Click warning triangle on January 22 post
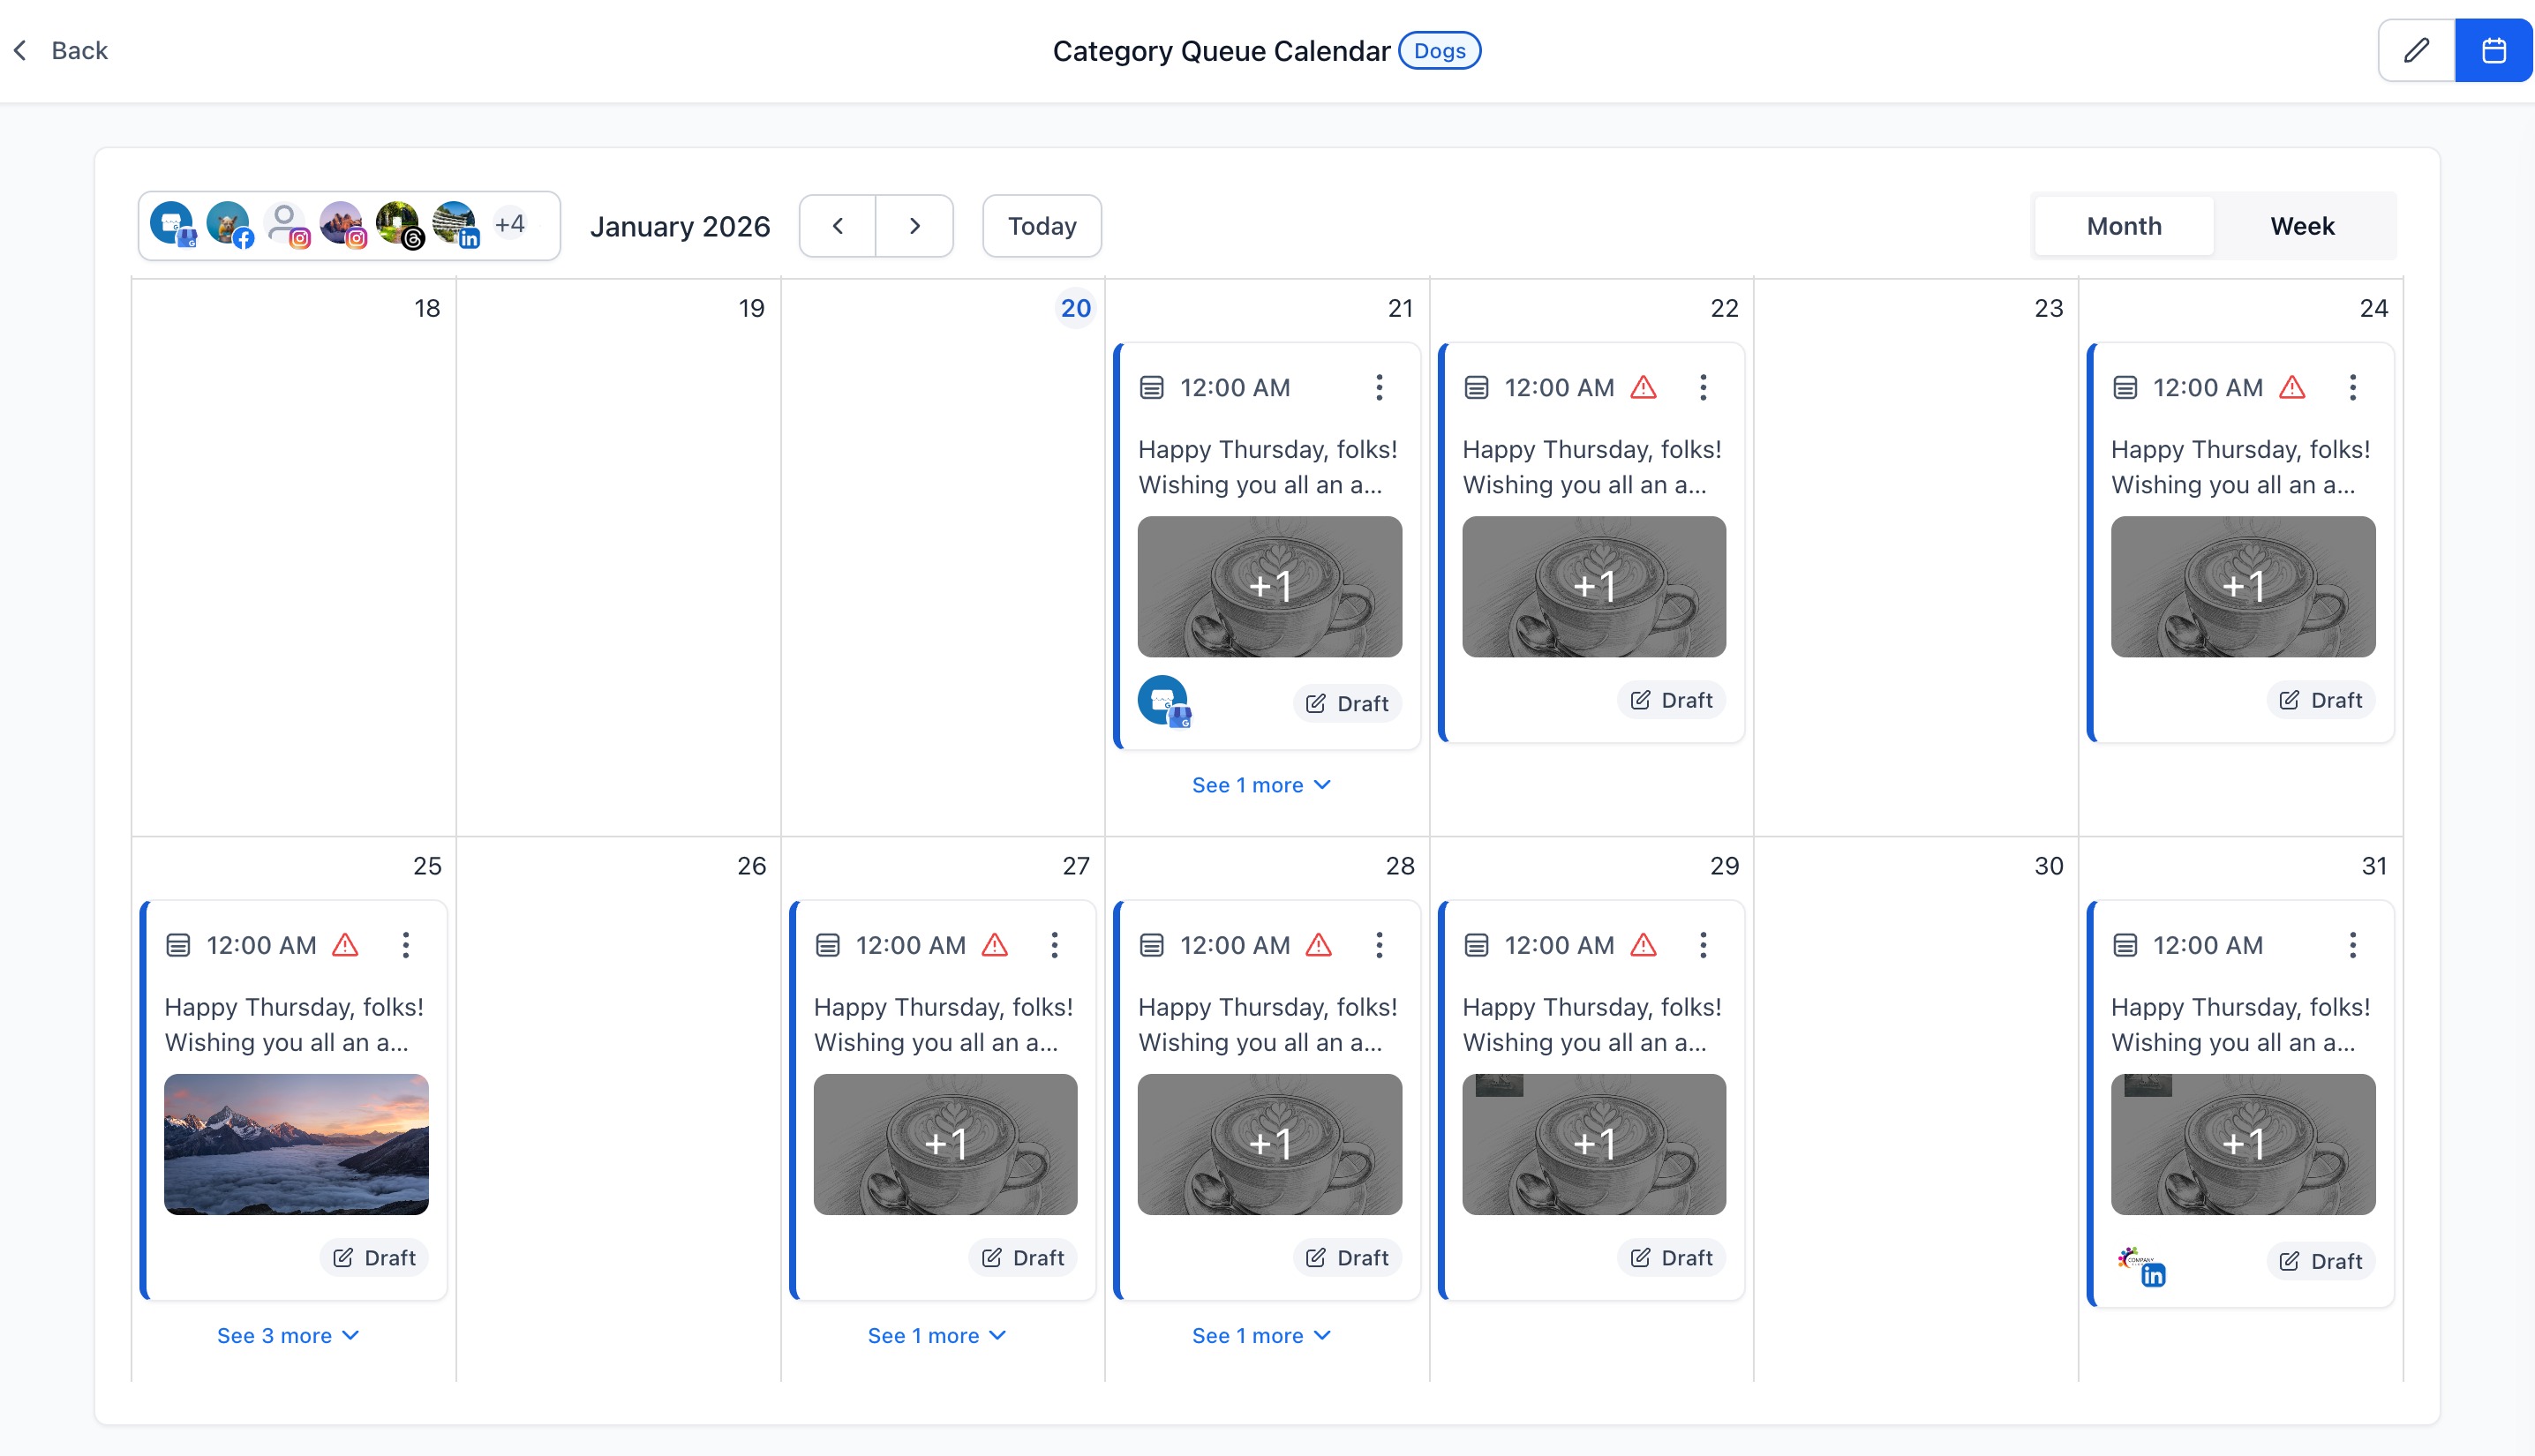Screen dimensions: 2535x1456 pyautogui.click(x=1643, y=387)
